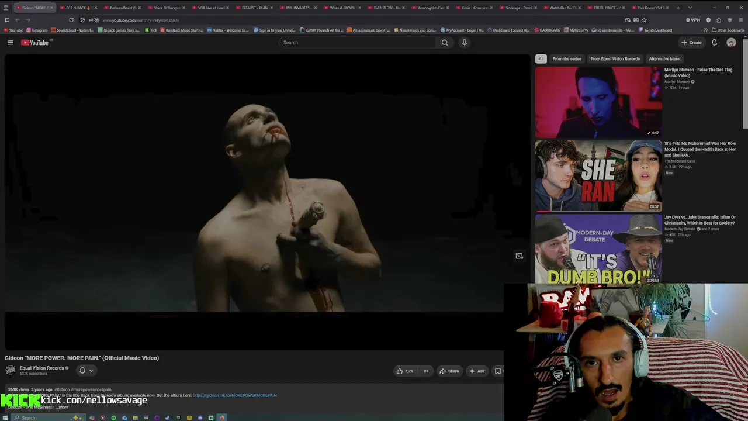This screenshot has width=748, height=421.
Task: Save the video with the bookmark icon
Action: (x=498, y=371)
